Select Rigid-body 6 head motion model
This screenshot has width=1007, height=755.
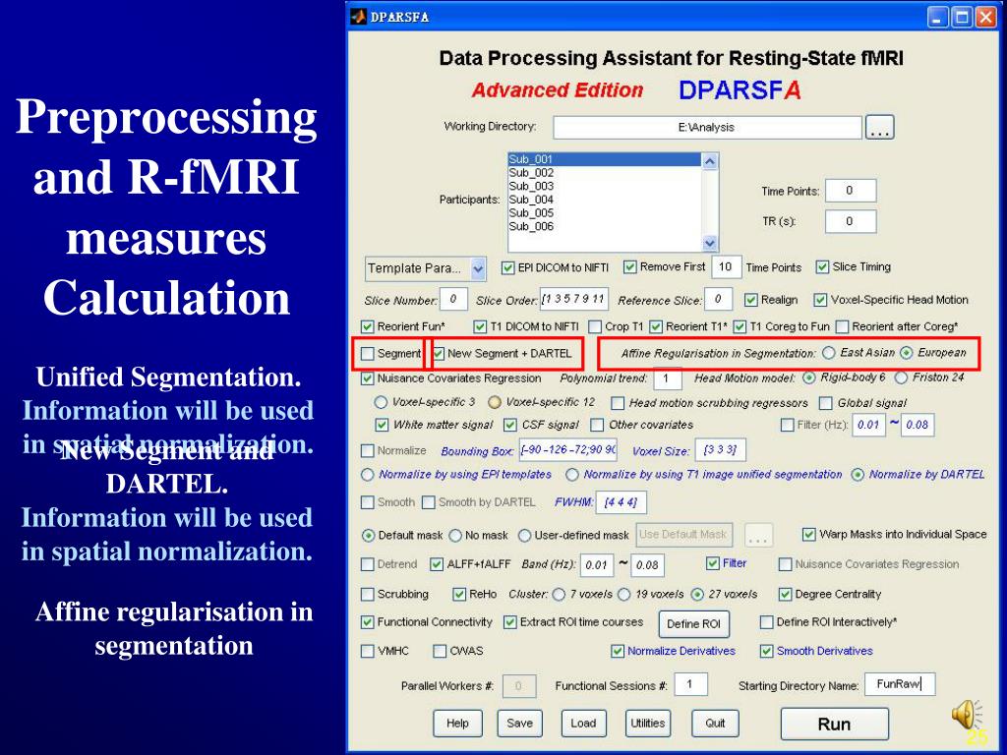point(809,377)
